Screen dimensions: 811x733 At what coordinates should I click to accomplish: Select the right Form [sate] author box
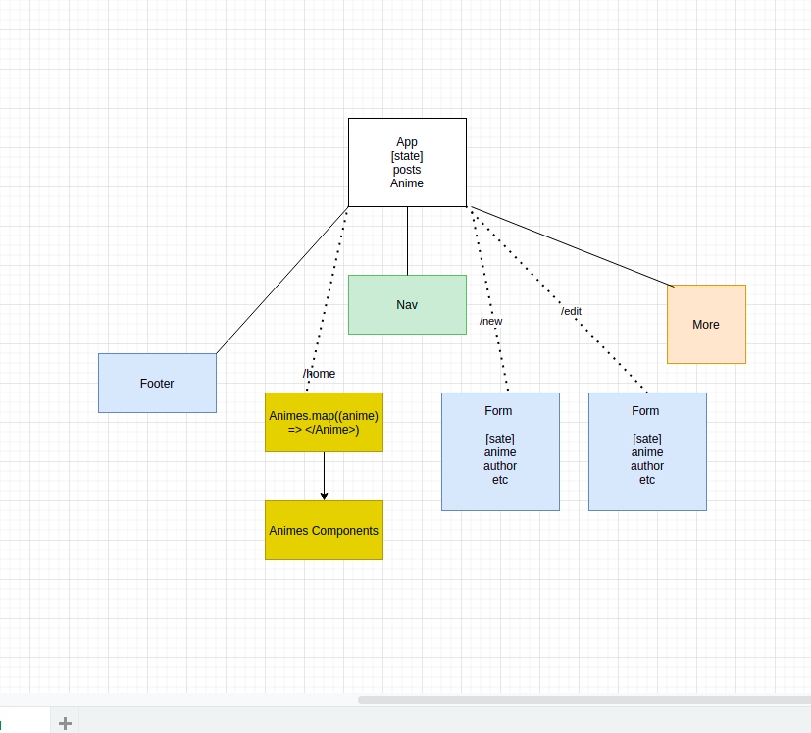[646, 450]
